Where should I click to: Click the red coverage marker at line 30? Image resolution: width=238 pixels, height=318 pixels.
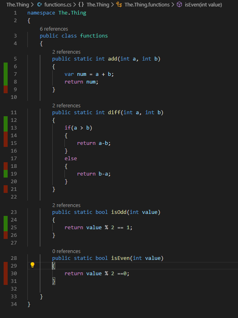click(6, 273)
